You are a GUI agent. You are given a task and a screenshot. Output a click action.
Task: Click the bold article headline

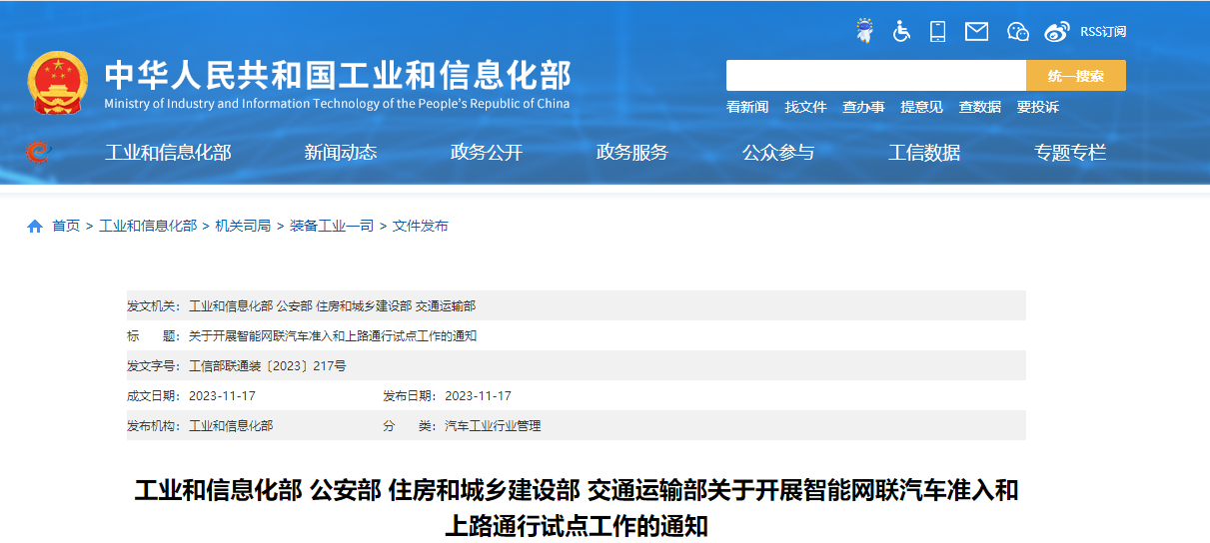[577, 507]
